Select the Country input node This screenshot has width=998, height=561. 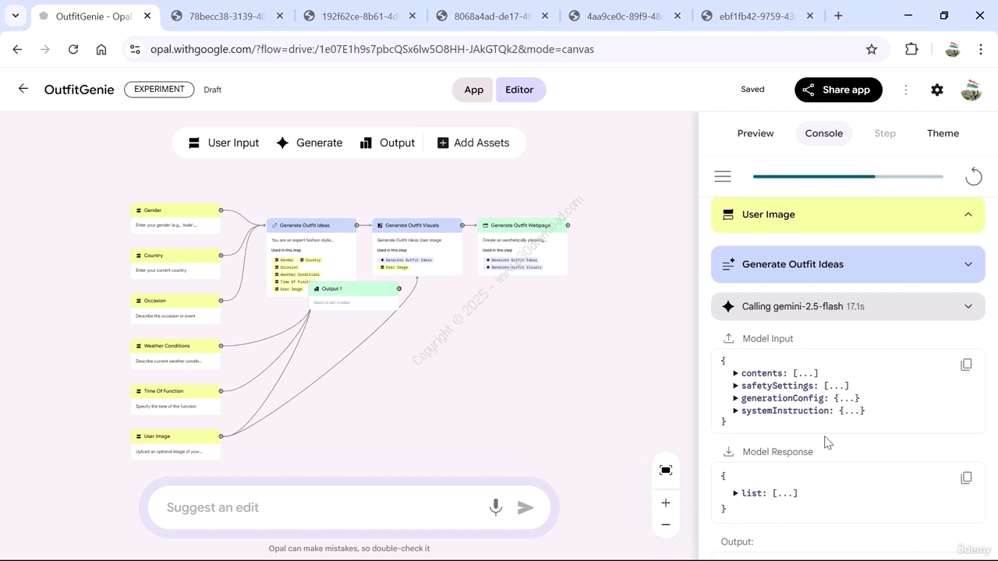click(x=175, y=263)
